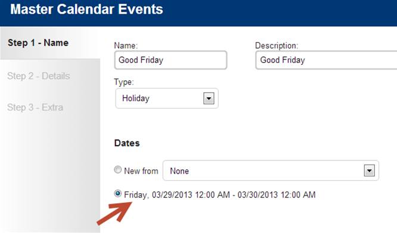Select the New from radio button
397x233 pixels.
118,169
